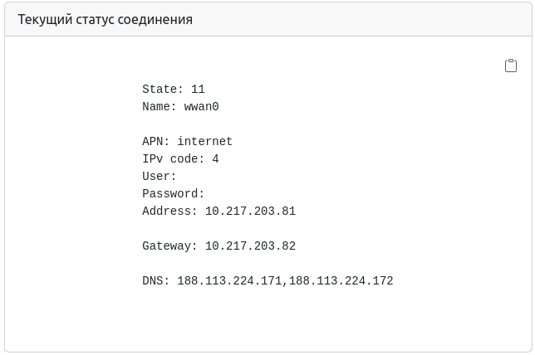
Task: Click the "IPv code:" label
Action: 174,159
